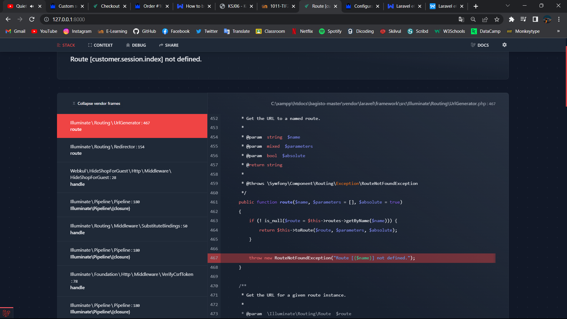Show hidden bookmarks with the chevron
This screenshot has height=319, width=567.
tap(558, 31)
